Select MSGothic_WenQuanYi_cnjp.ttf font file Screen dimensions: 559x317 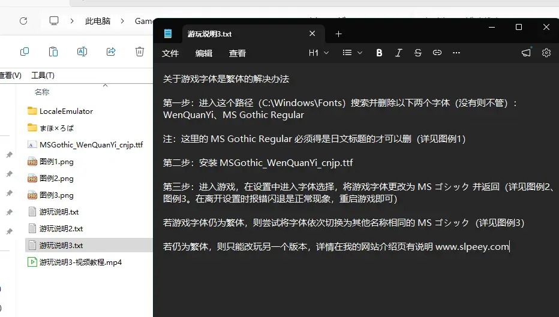point(91,144)
